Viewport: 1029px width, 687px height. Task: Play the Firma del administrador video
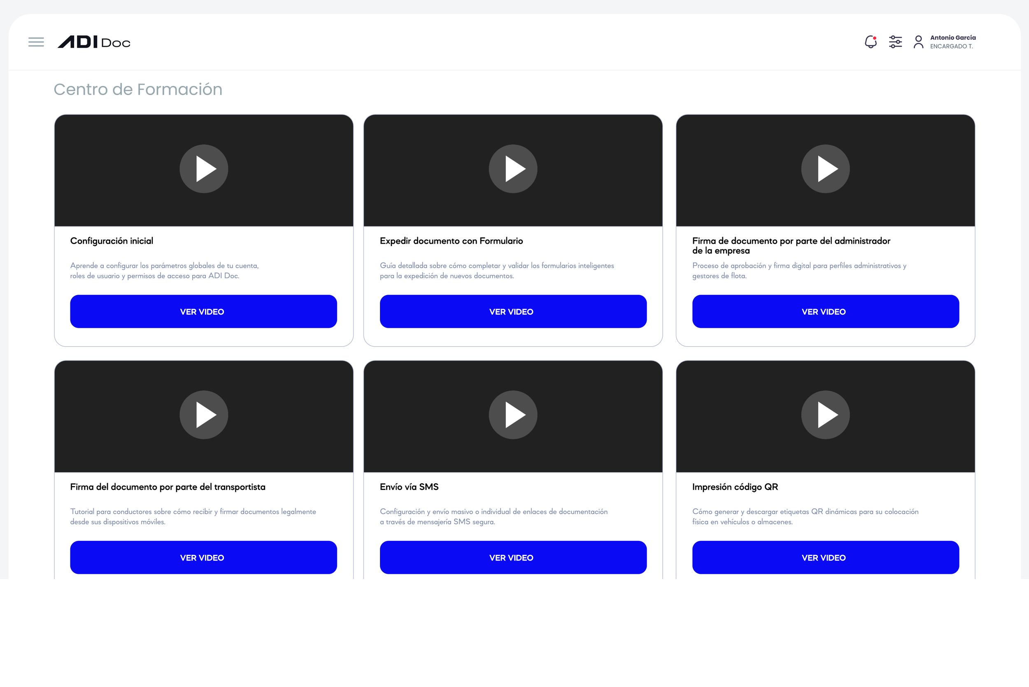point(825,169)
